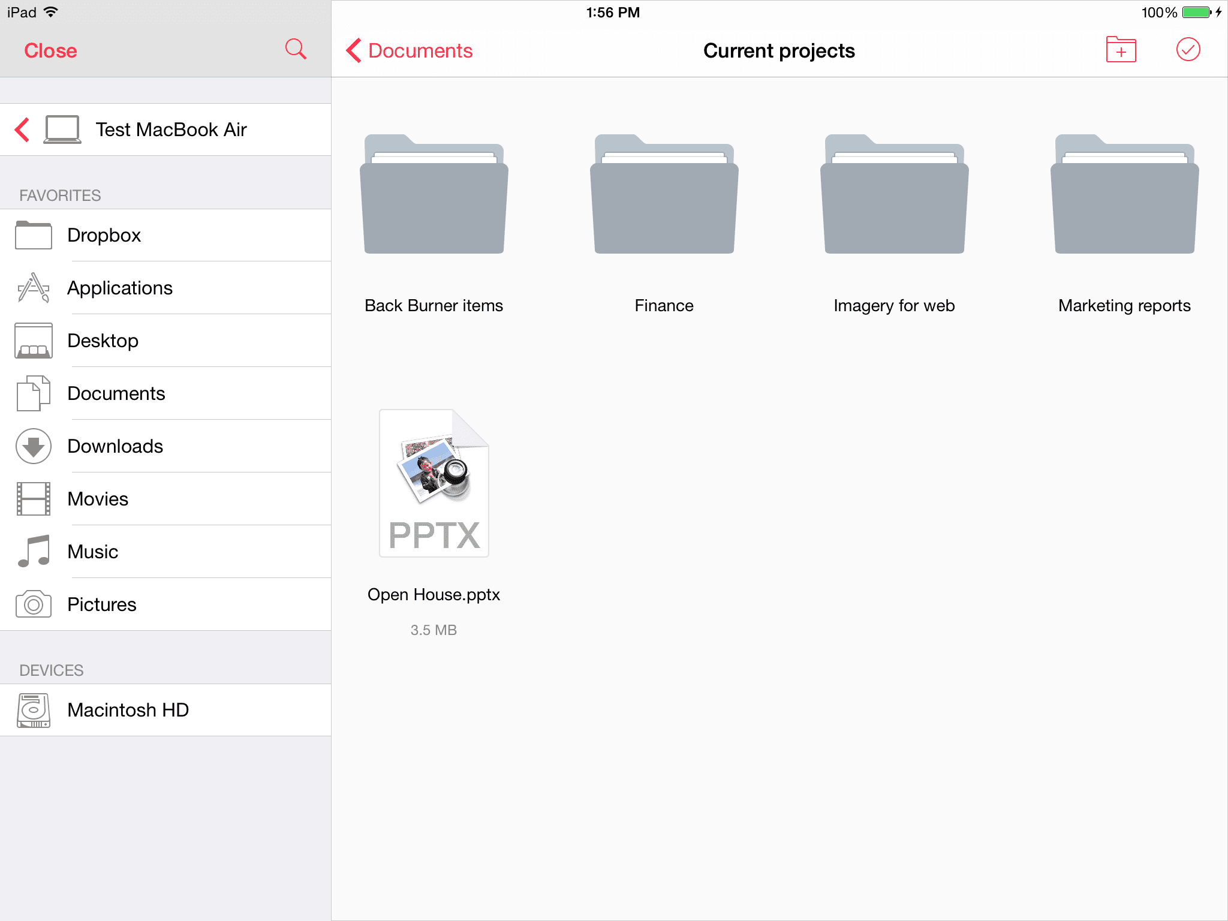
Task: Go back with the Documents chevron
Action: coord(354,50)
